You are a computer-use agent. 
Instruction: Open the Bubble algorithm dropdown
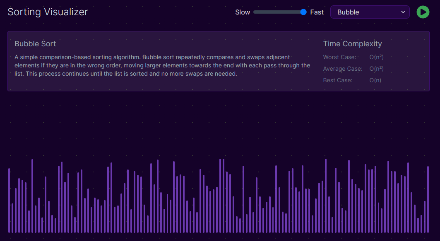click(369, 12)
